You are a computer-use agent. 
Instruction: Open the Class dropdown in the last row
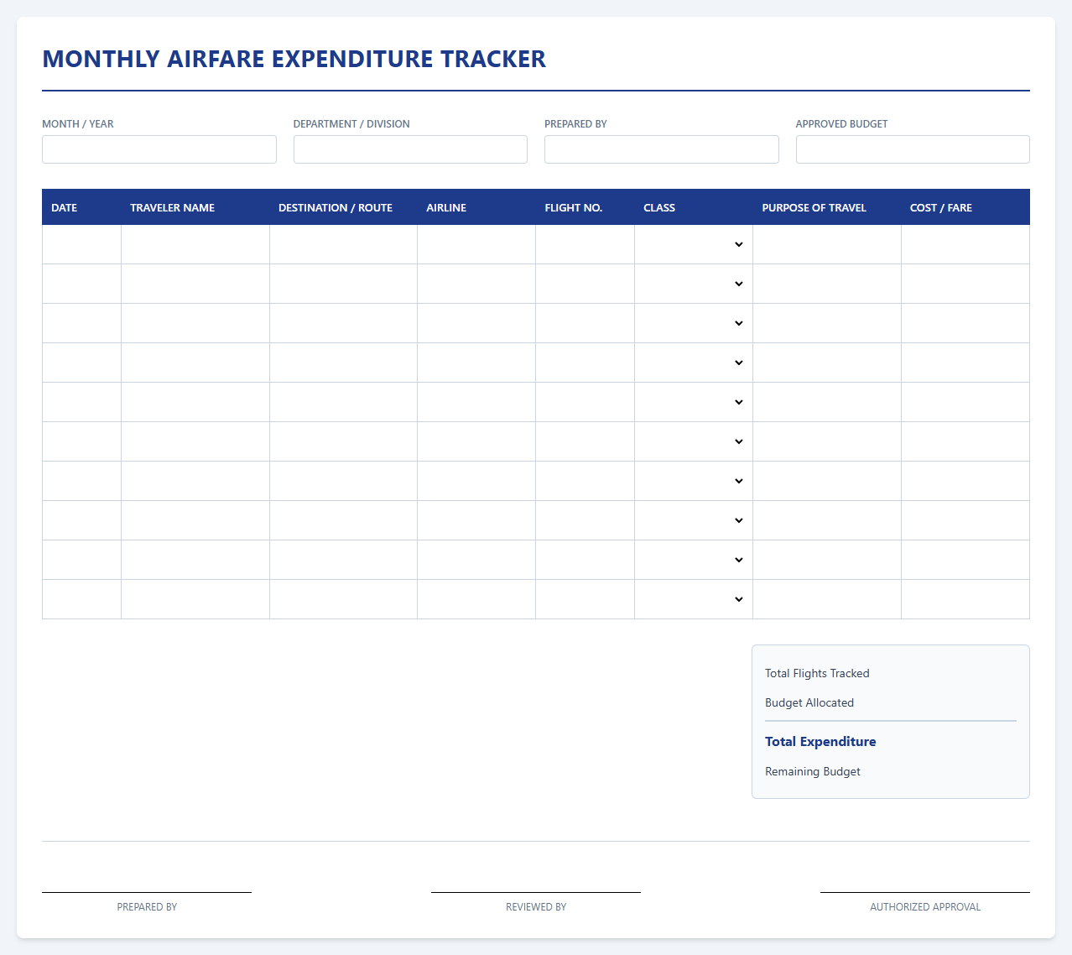coord(694,599)
